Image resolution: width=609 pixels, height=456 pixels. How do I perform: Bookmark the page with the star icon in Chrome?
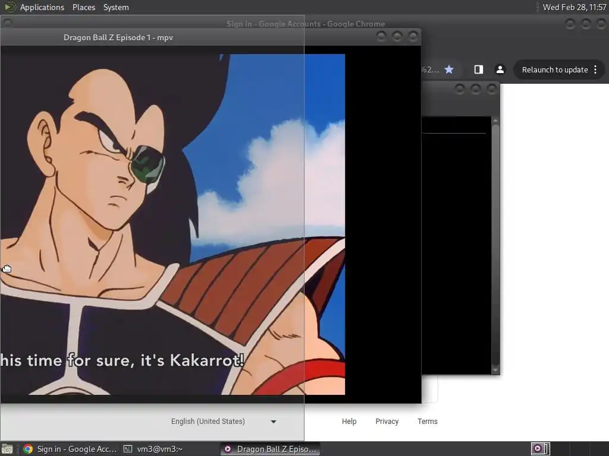coord(449,69)
